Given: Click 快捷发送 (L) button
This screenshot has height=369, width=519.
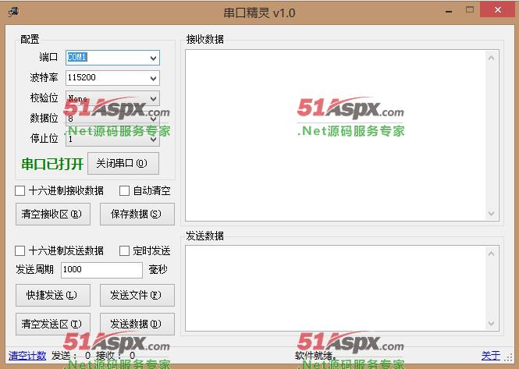Looking at the screenshot, I should pos(53,295).
